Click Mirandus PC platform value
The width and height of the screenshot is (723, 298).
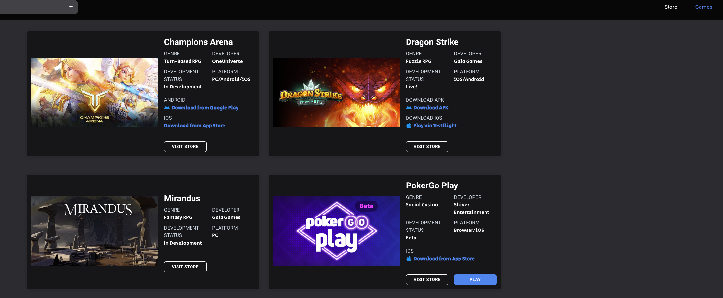215,235
